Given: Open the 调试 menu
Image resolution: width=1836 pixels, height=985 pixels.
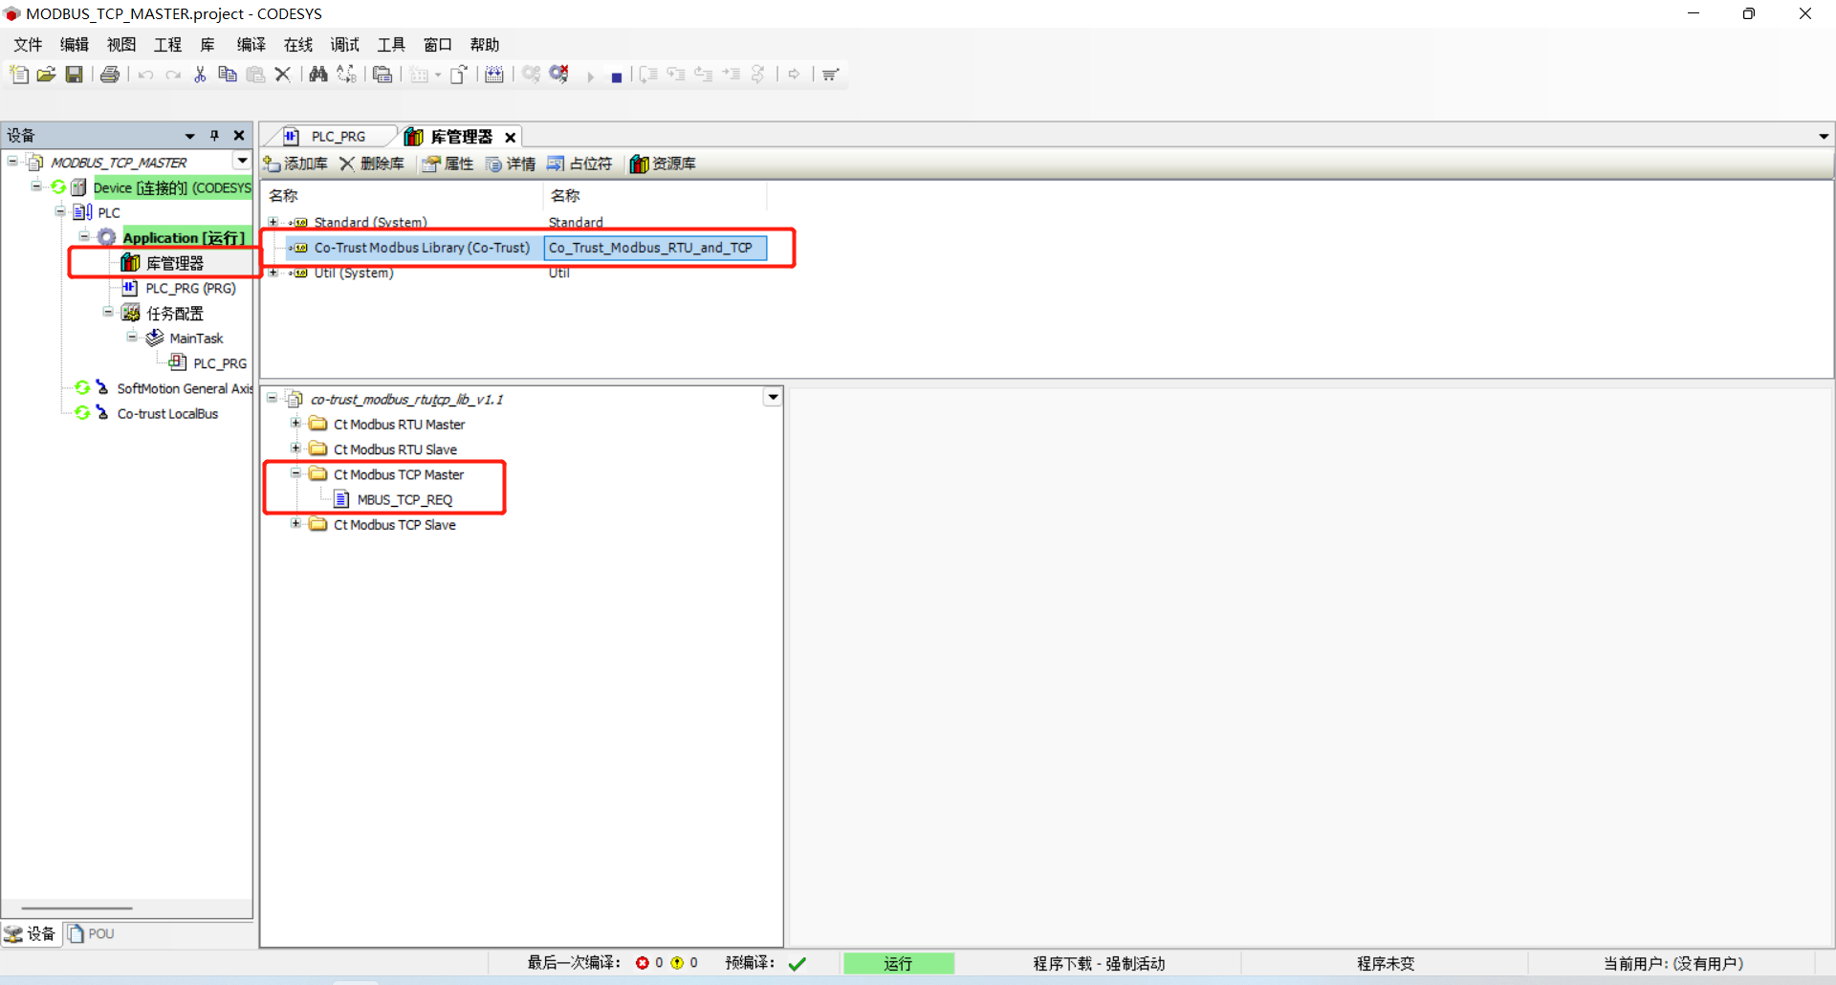Looking at the screenshot, I should tap(345, 45).
